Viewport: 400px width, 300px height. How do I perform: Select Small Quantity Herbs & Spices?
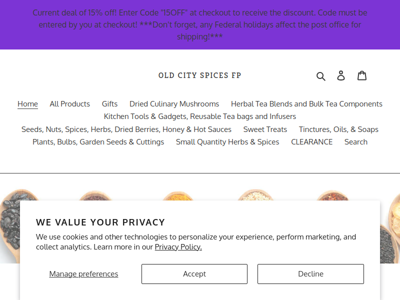tap(227, 142)
